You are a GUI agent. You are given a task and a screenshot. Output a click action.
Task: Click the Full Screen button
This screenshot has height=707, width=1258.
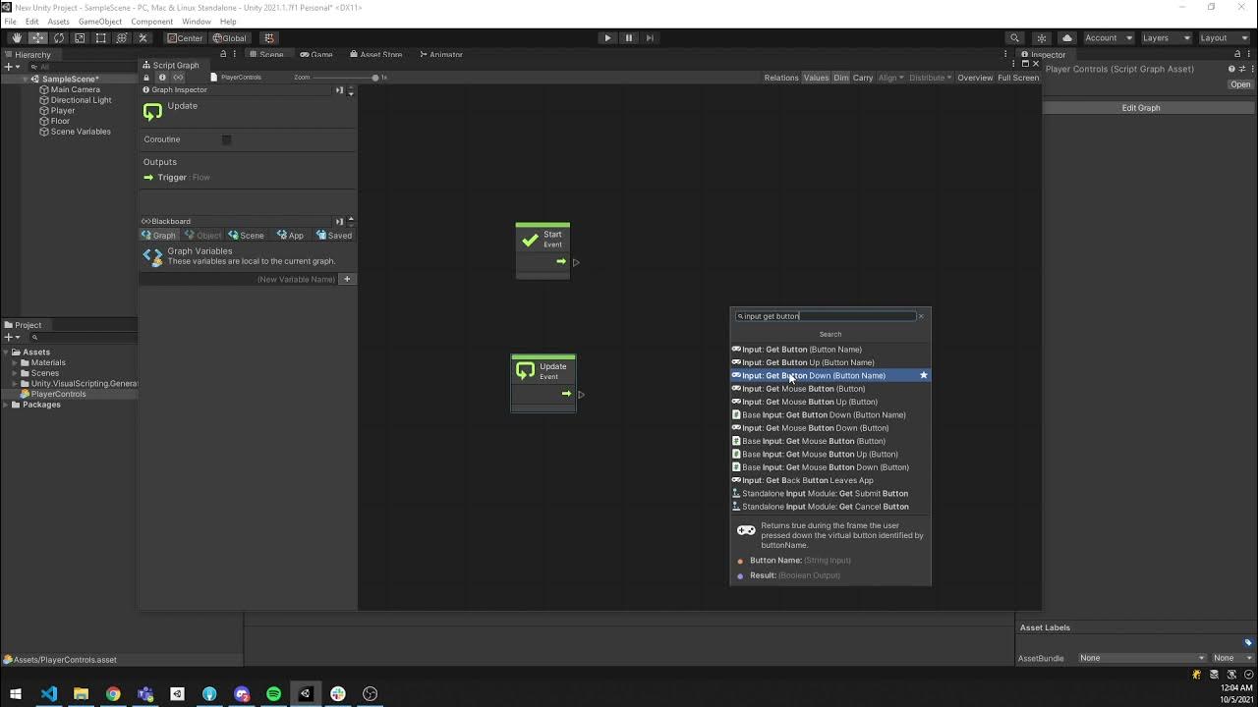pos(1018,78)
